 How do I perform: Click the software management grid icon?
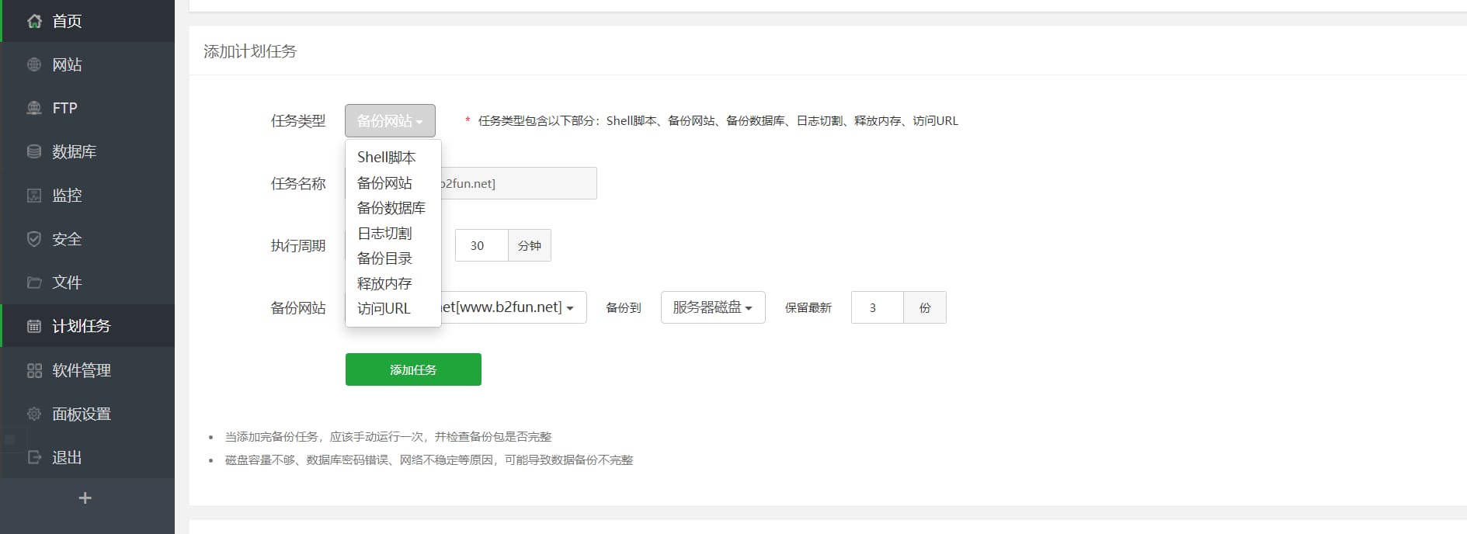tap(34, 370)
